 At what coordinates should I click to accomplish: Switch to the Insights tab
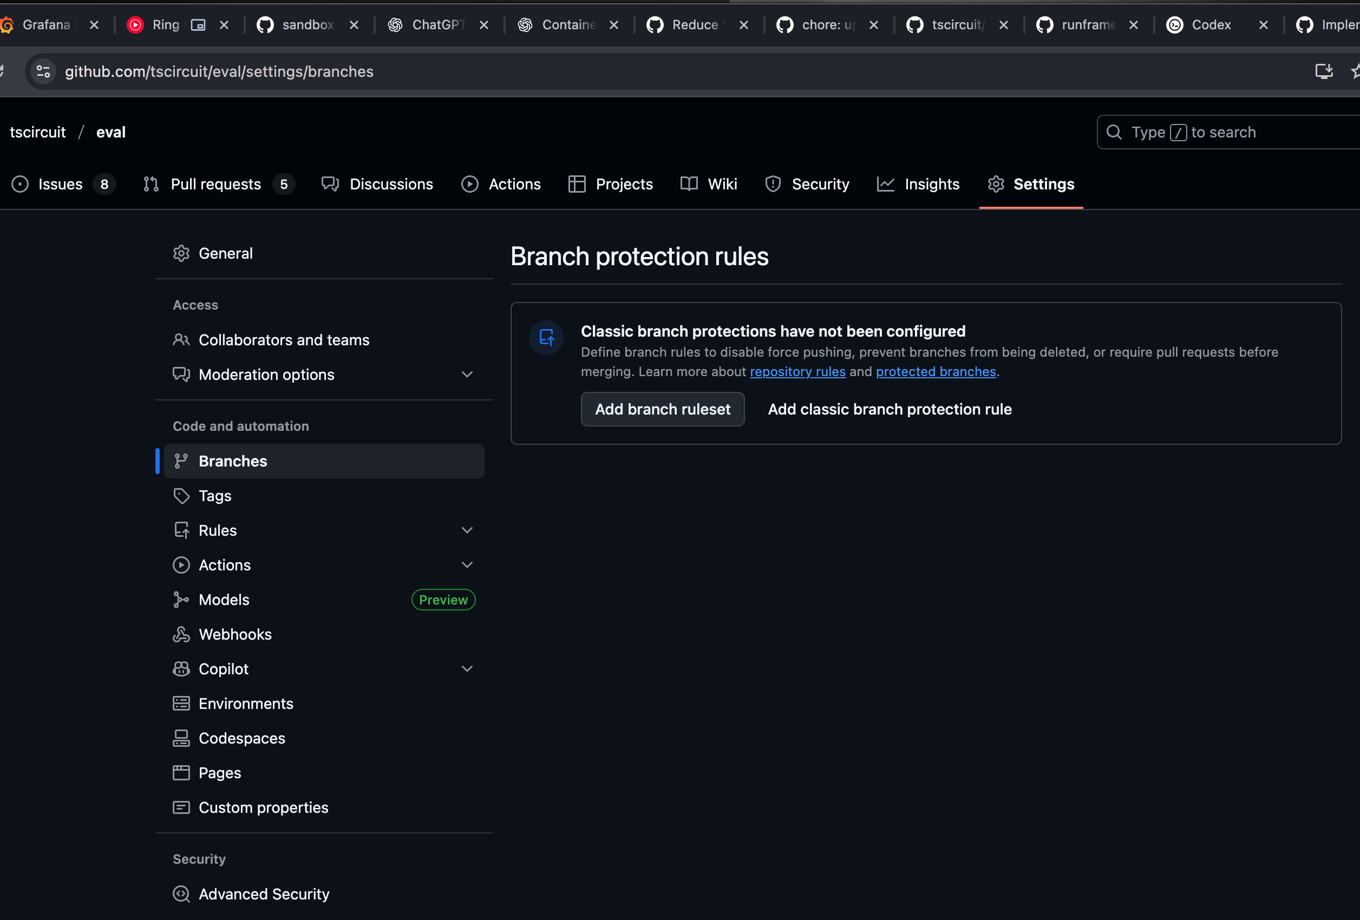point(931,184)
